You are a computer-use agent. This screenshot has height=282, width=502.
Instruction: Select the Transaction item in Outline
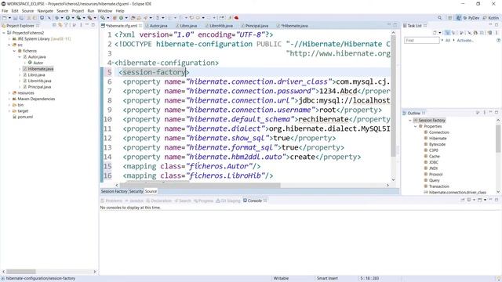[438, 186]
